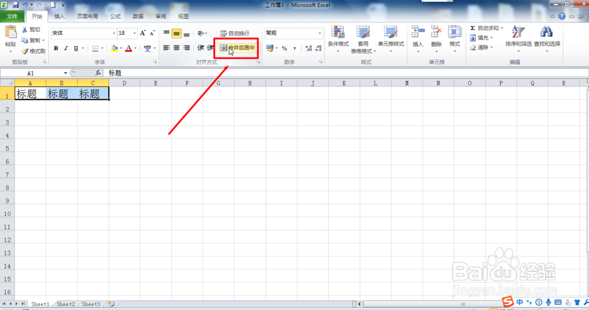Apply the yellow fill color bucket
The width and height of the screenshot is (589, 310).
[x=114, y=48]
